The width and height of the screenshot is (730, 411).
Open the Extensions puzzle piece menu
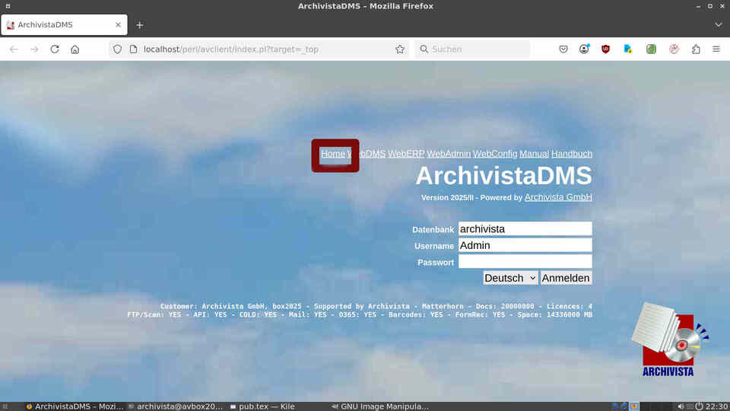[x=696, y=49]
